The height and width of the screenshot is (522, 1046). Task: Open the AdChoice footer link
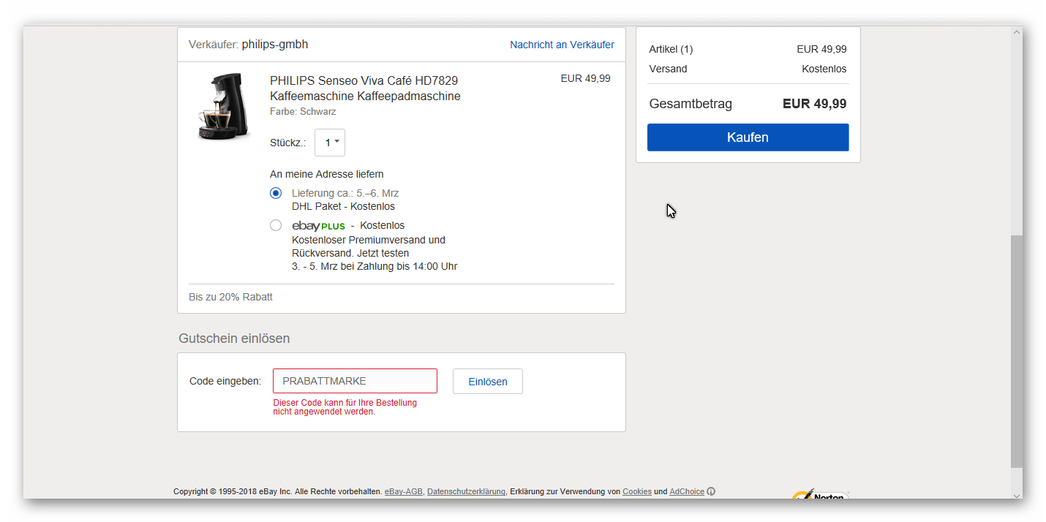pos(687,491)
